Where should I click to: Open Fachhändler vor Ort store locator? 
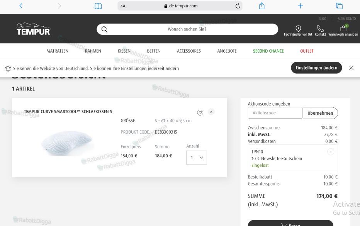pyautogui.click(x=298, y=31)
